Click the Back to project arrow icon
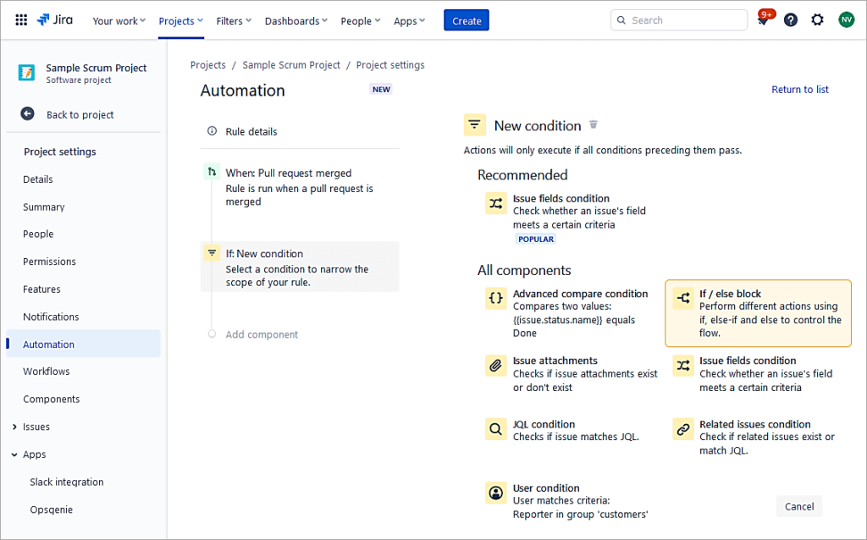This screenshot has height=540, width=867. coord(28,114)
